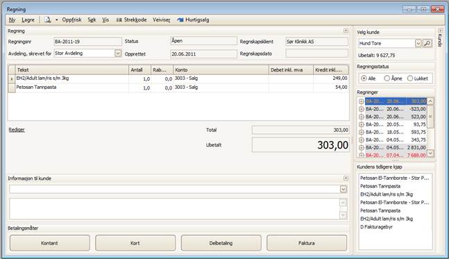Click the Regnskapsdato input field
Viewport: 449px width, 259px height.
pos(316,53)
